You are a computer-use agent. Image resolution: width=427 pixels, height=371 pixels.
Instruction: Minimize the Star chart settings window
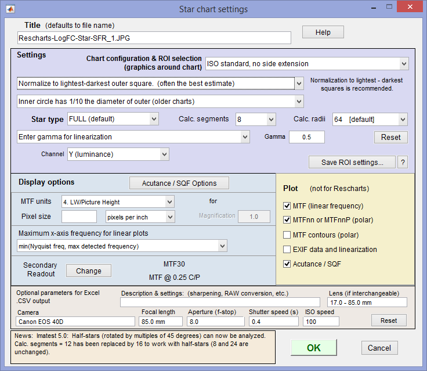(374, 8)
